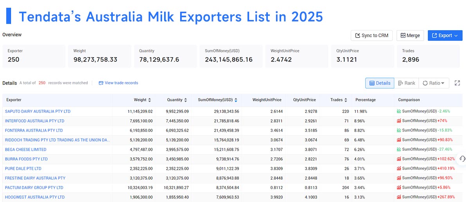Click the 250 matched records count

click(x=42, y=83)
